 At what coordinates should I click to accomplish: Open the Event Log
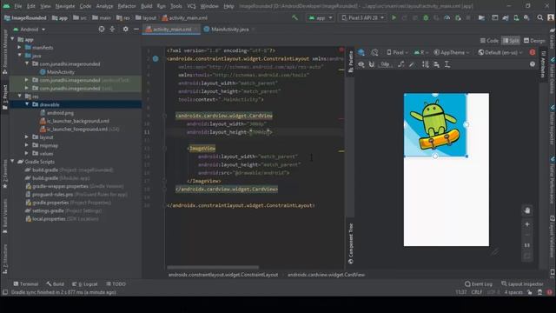tap(479, 284)
